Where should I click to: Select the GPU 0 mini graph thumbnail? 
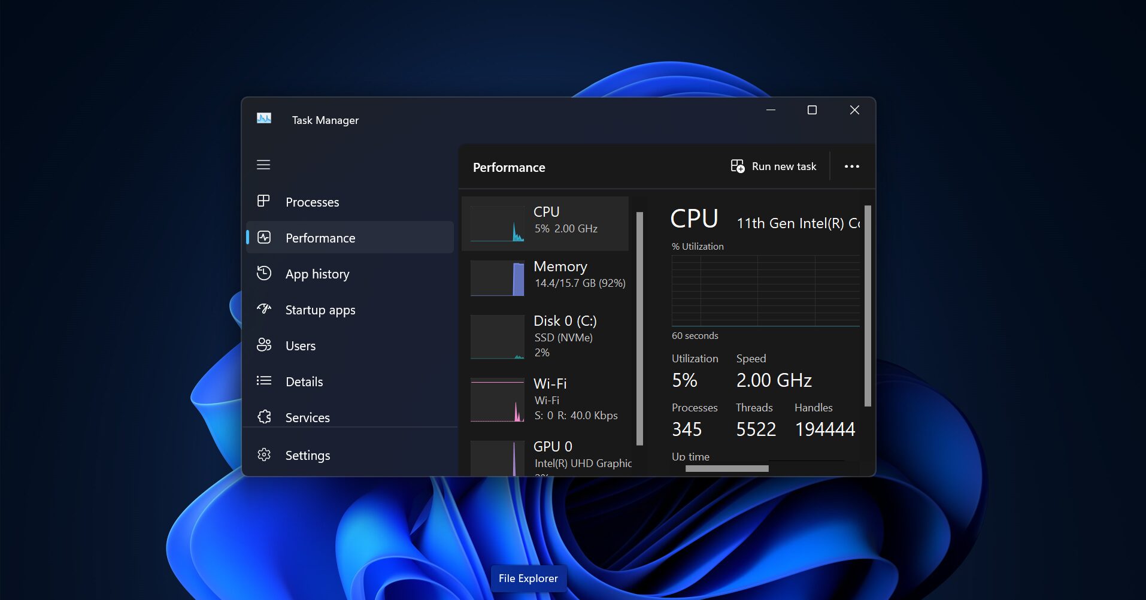498,459
